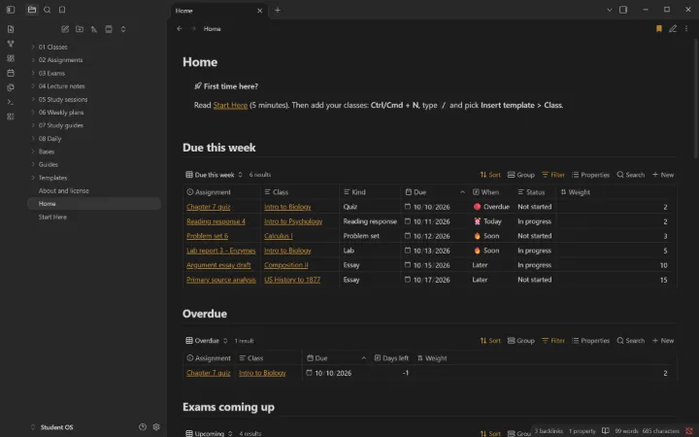Open the help icon near Student OS
This screenshot has width=699, height=437.
(142, 426)
